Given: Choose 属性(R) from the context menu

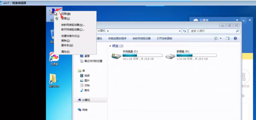Looking at the screenshot, I should 65,52.
